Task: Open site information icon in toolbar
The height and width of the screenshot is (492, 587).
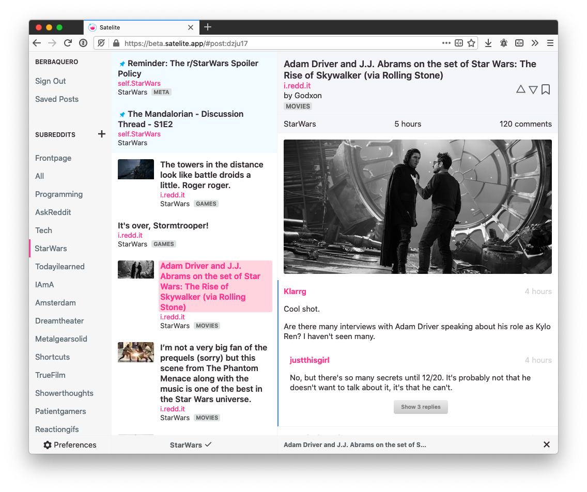Action: pos(83,43)
